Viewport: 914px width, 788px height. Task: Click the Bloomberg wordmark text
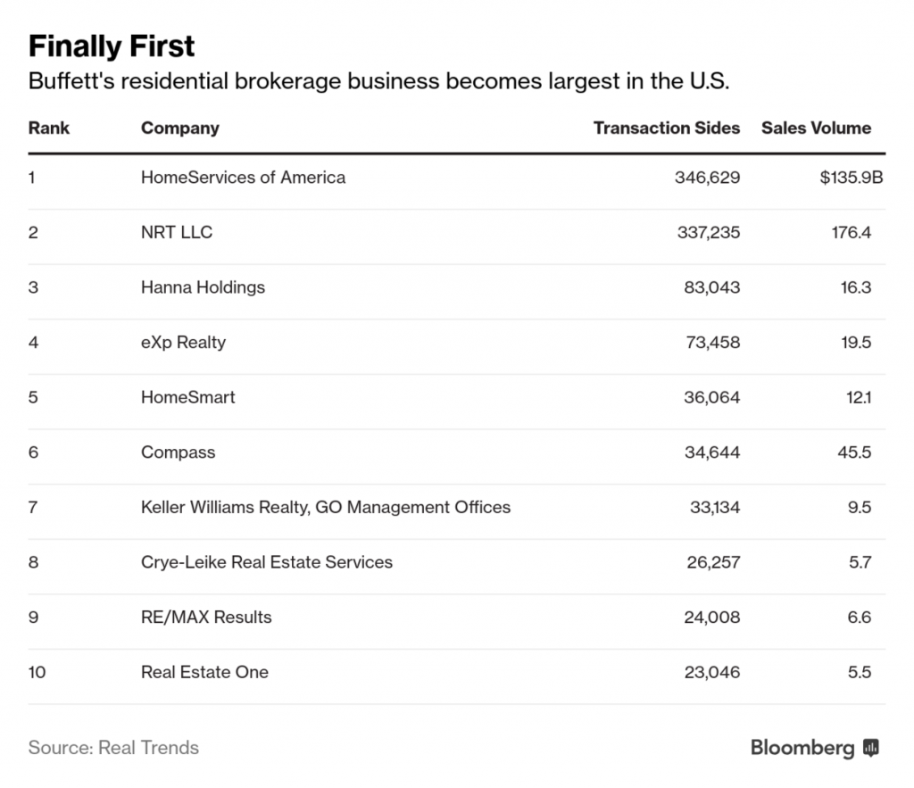tap(802, 748)
